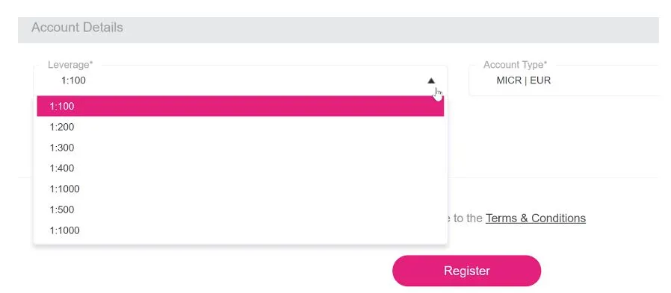
Task: Click the selected 1:100 text inside the Leverage field
Action: click(x=73, y=81)
